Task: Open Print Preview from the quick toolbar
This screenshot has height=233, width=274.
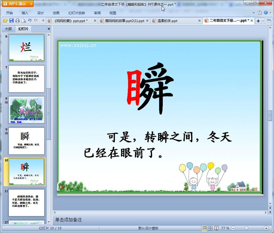Action: 24,21
